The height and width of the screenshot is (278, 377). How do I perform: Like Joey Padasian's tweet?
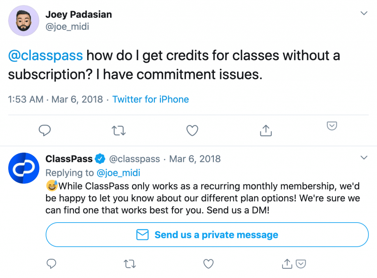192,130
